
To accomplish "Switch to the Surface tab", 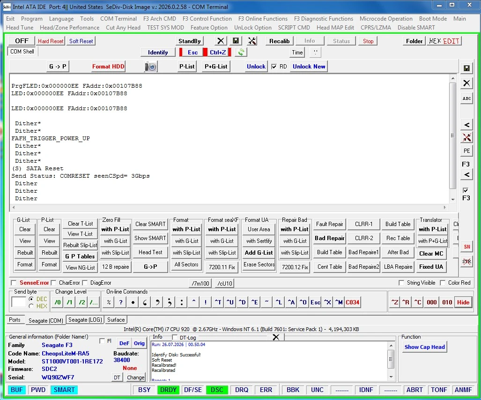I will pos(116,320).
